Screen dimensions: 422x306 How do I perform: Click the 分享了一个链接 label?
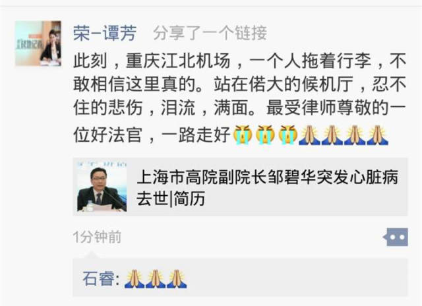pyautogui.click(x=210, y=34)
